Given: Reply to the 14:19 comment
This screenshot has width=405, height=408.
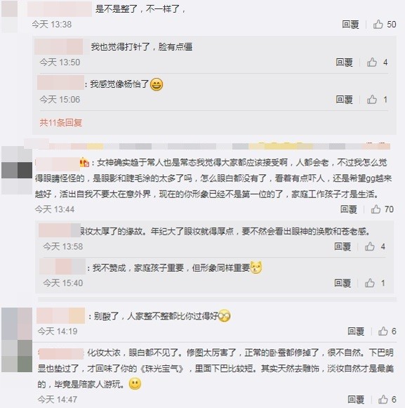Looking at the screenshot, I should point(356,331).
